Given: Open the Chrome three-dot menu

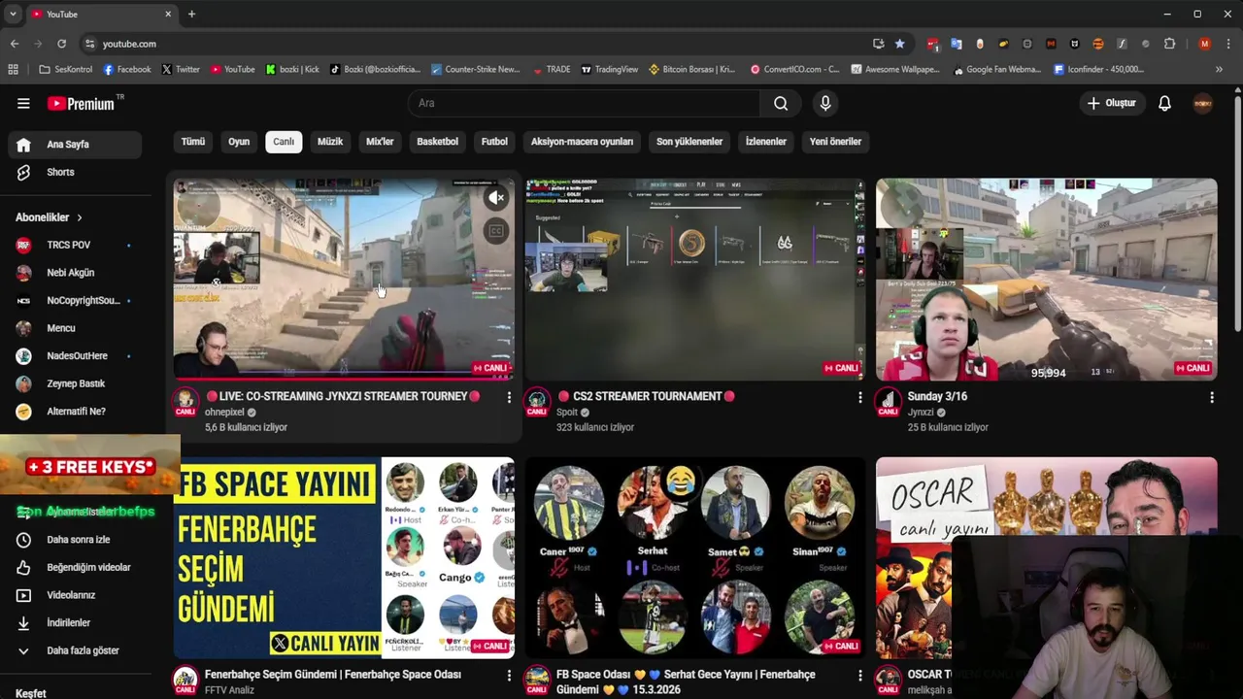Looking at the screenshot, I should [1227, 44].
